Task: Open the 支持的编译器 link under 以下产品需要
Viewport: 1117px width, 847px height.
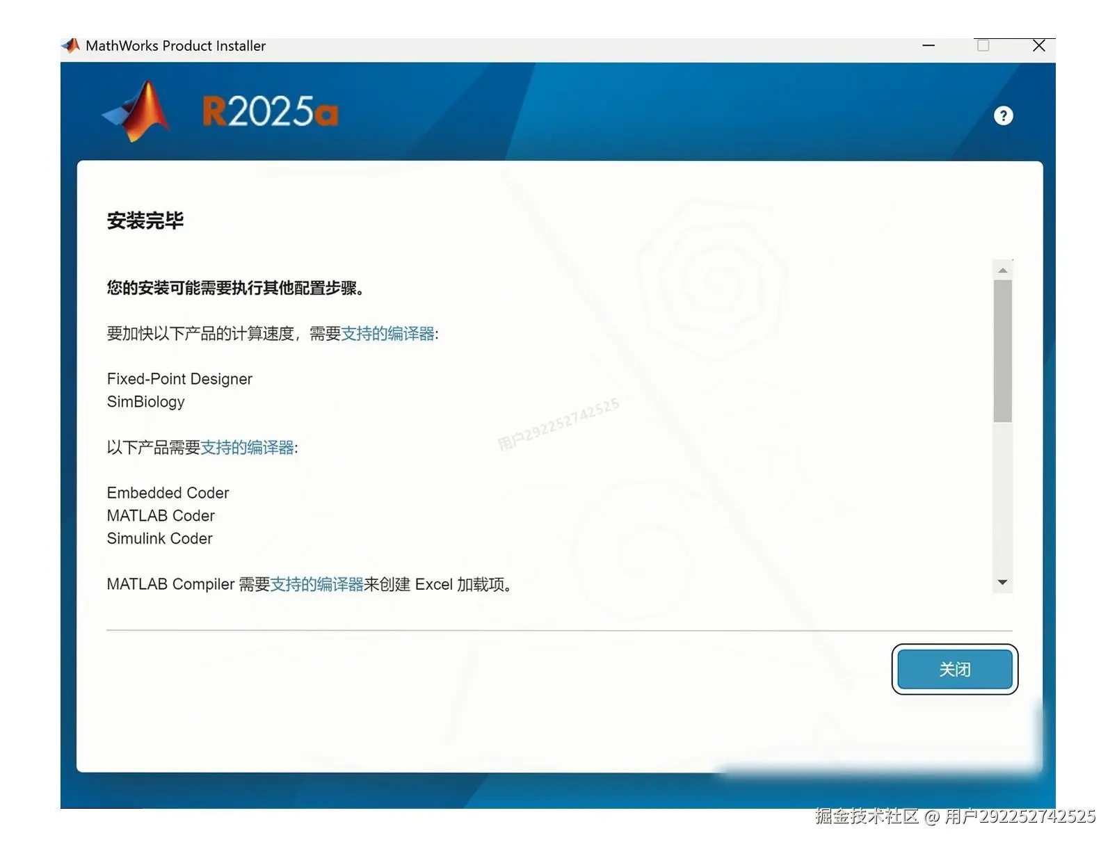Action: tap(249, 448)
